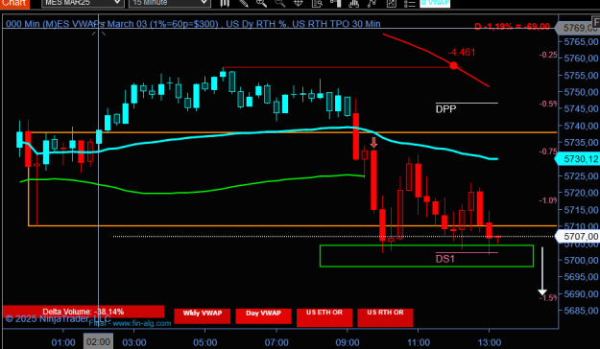600x349 pixels.
Task: Click the red dot on the curve
Action: [x=453, y=66]
